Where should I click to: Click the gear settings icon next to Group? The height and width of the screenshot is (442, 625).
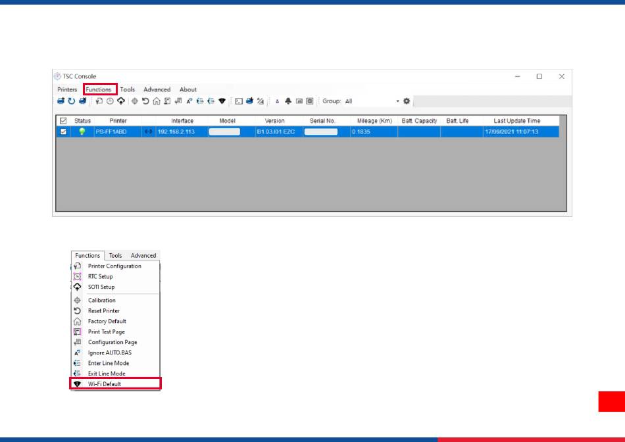pyautogui.click(x=407, y=101)
